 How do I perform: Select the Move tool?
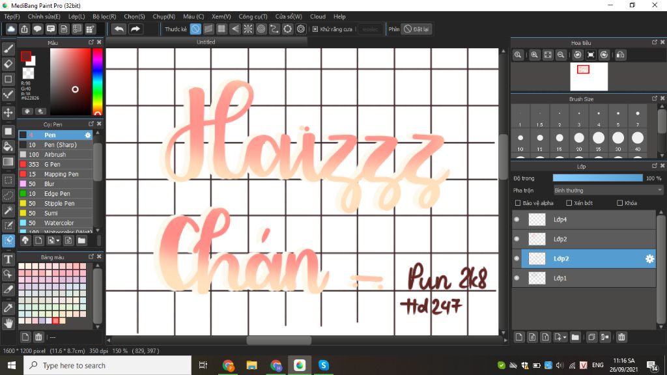[8, 113]
